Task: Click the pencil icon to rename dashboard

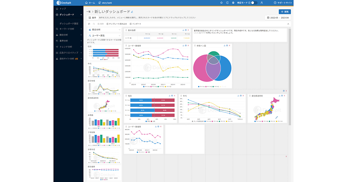Action: point(132,12)
